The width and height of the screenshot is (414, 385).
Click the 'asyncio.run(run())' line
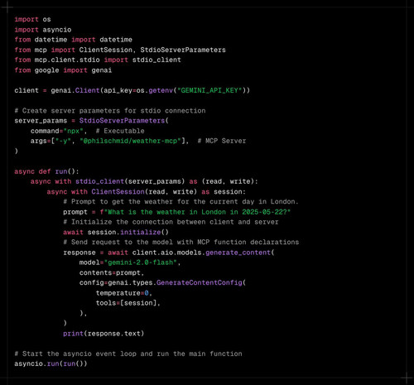(51, 363)
